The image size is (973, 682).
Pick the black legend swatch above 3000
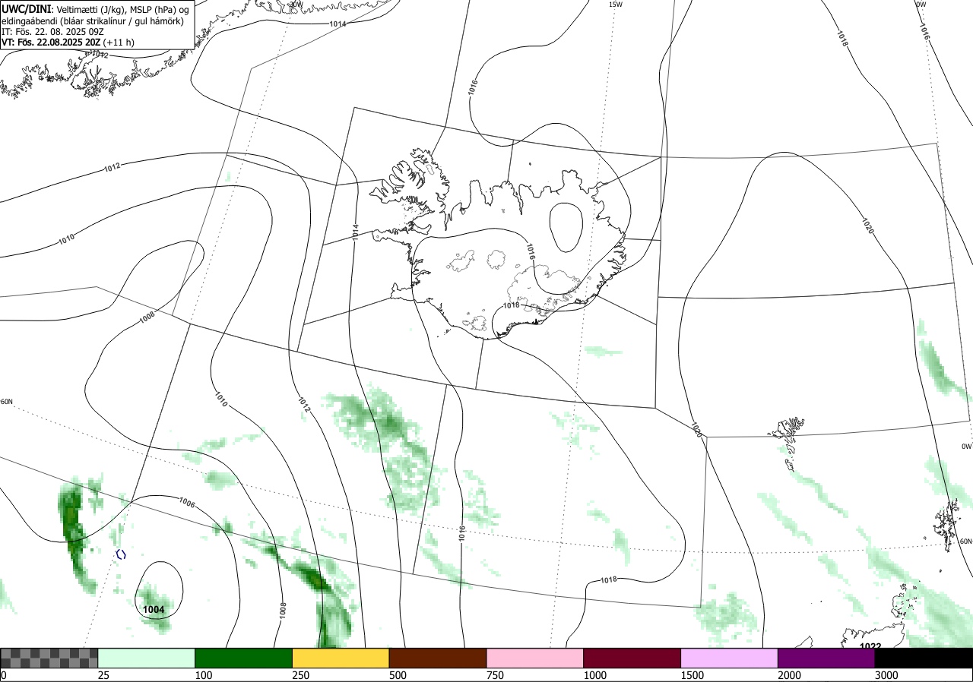[924, 658]
